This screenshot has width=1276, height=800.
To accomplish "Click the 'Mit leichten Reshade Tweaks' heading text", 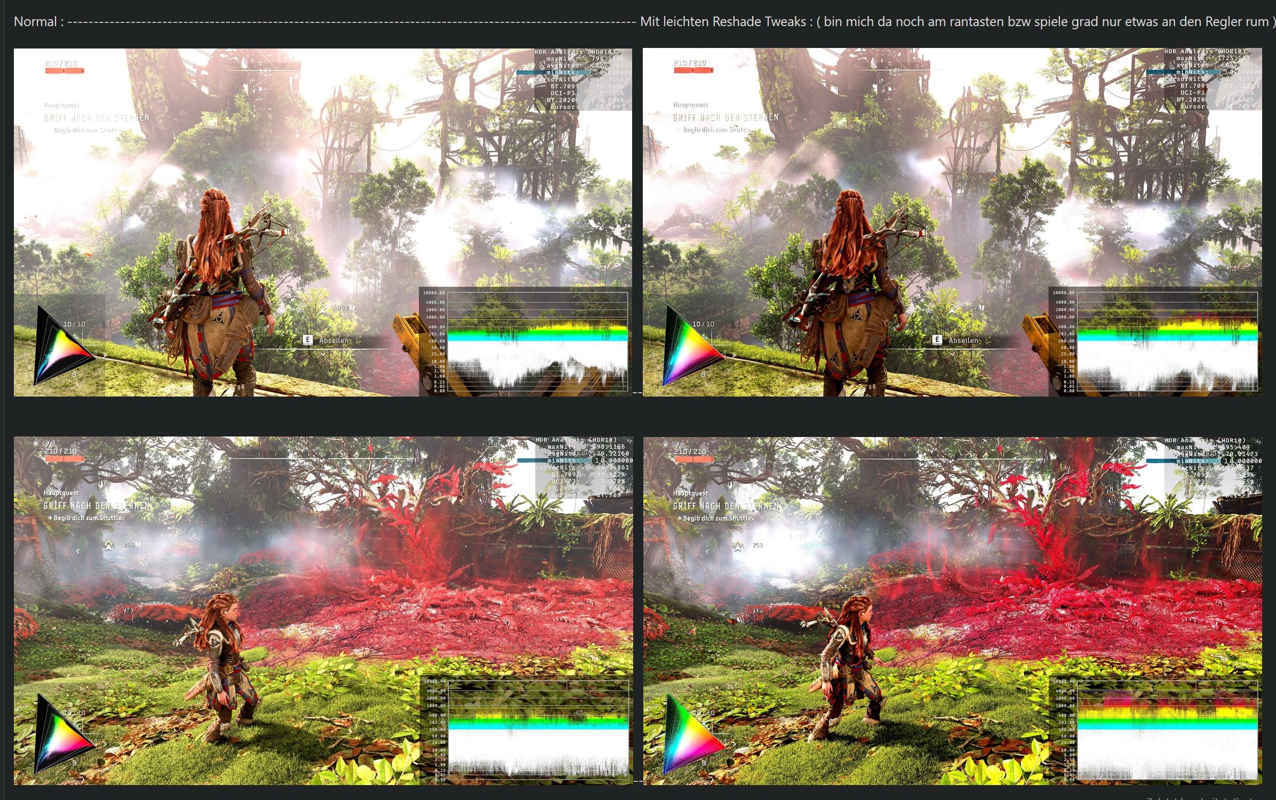I will click(x=723, y=22).
